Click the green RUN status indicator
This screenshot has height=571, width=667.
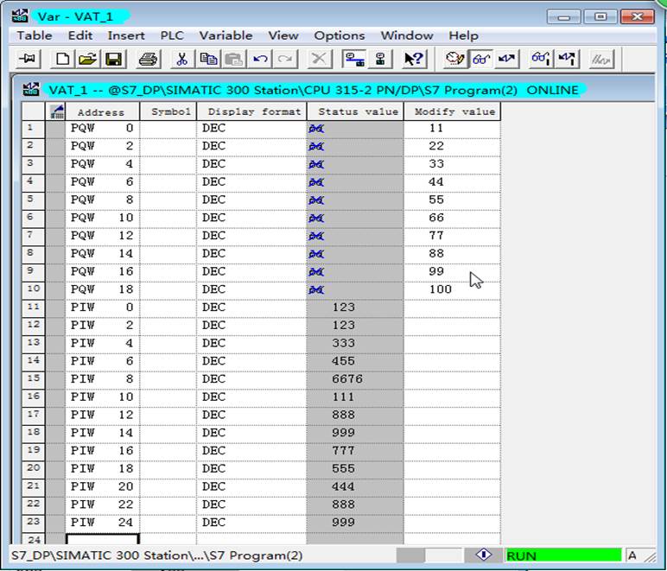tap(563, 555)
